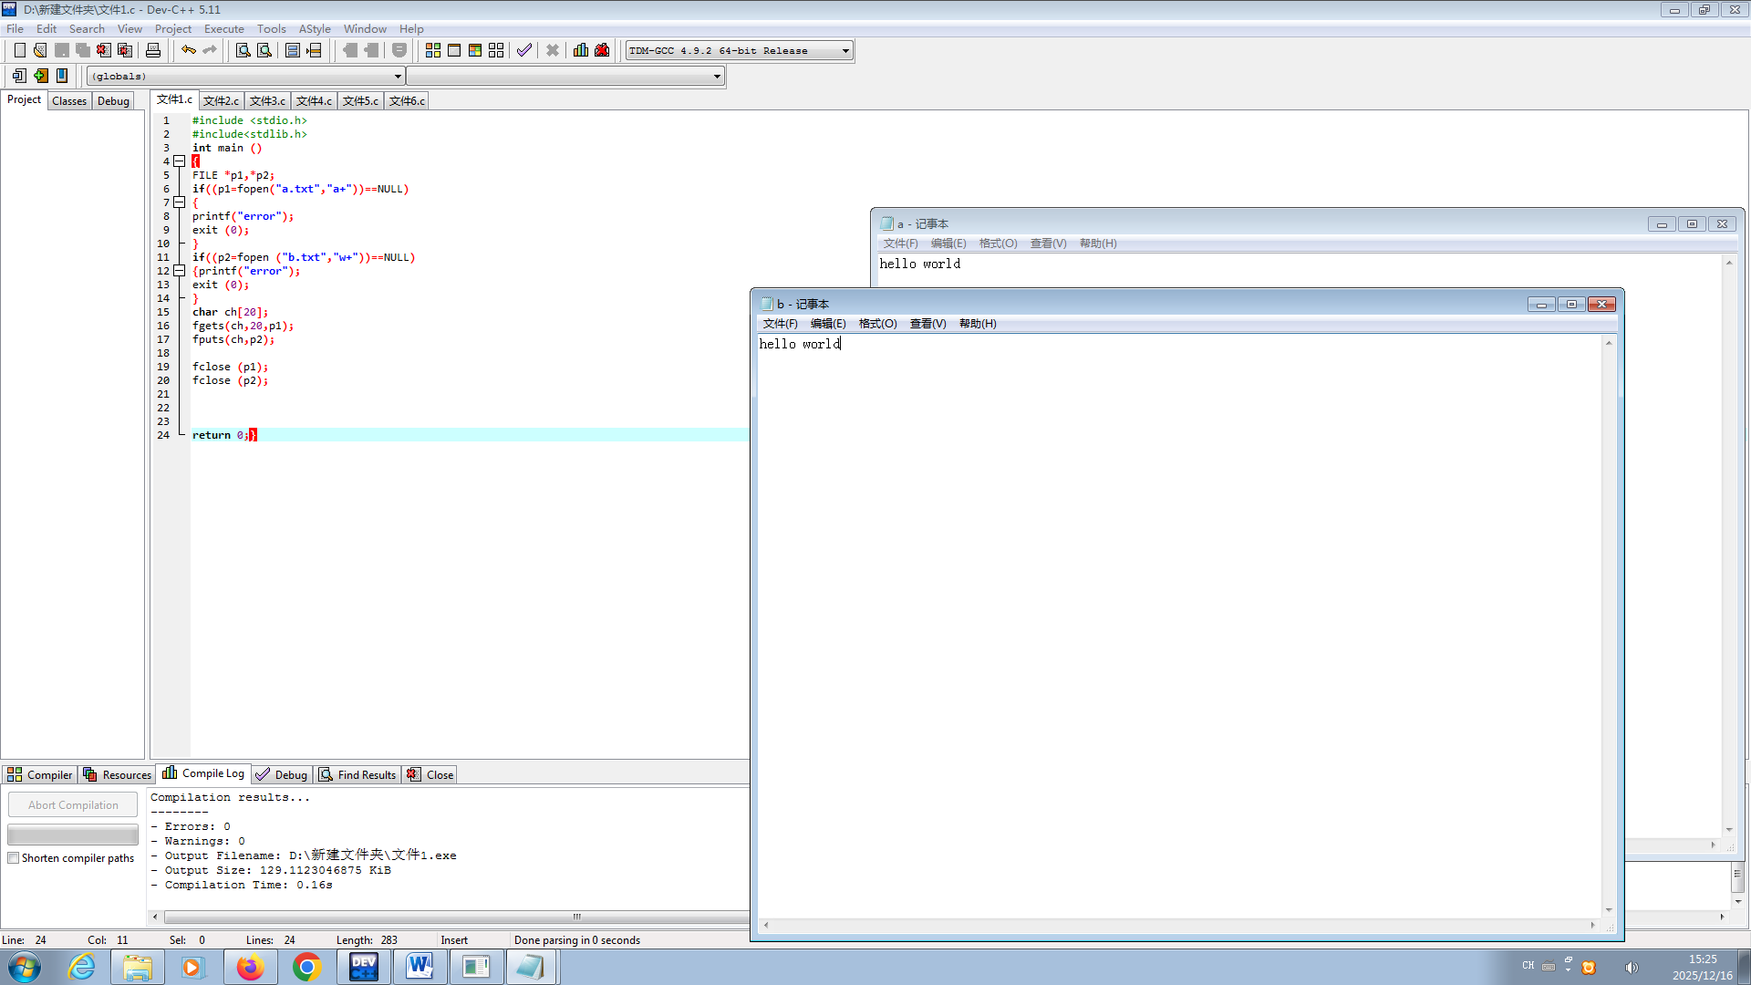1751x985 pixels.
Task: Open the TDM-GCC compiler dropdown
Action: click(845, 51)
